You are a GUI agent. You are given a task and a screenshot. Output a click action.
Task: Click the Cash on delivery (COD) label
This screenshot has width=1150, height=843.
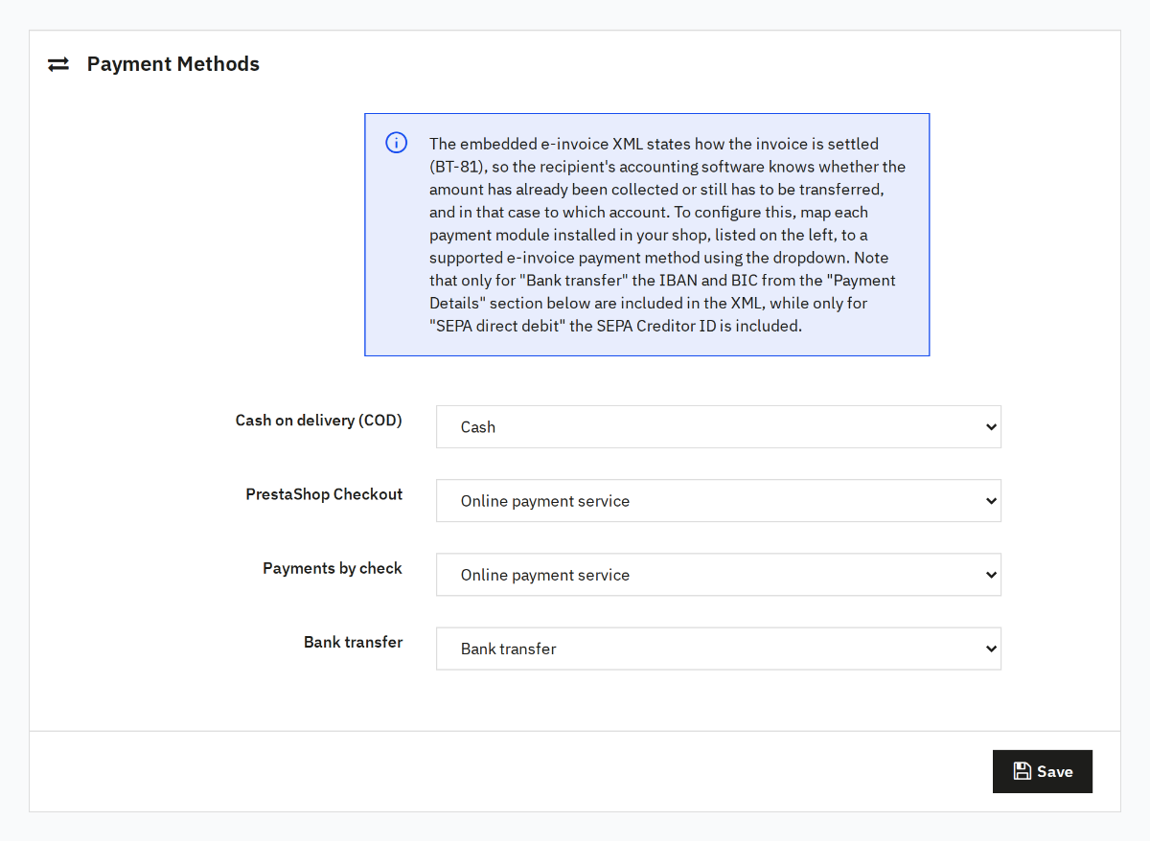coord(319,421)
